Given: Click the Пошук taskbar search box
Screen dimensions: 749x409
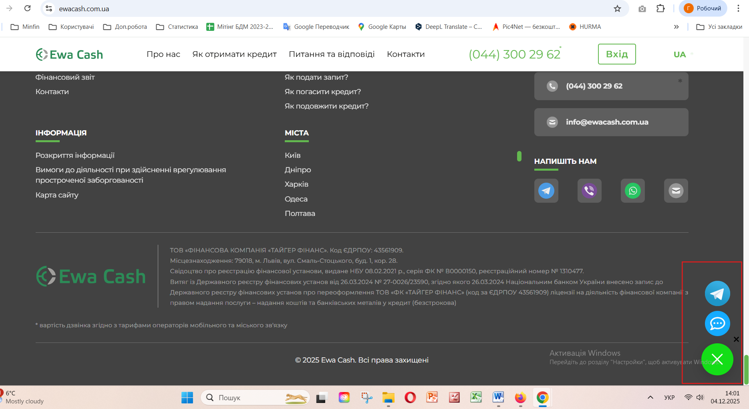Looking at the screenshot, I should [x=255, y=397].
